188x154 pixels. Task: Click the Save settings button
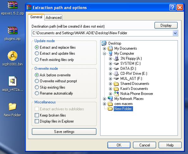(x=64, y=132)
